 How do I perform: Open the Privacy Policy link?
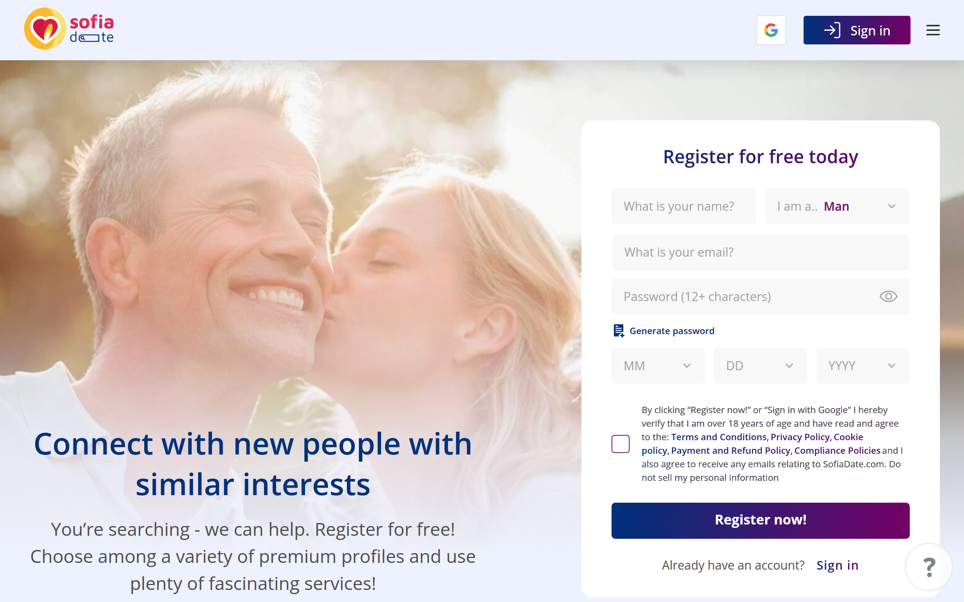(800, 437)
